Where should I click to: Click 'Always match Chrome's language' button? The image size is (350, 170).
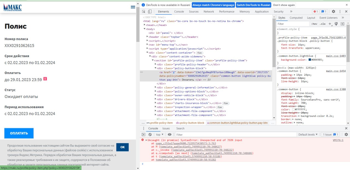pyautogui.click(x=213, y=5)
